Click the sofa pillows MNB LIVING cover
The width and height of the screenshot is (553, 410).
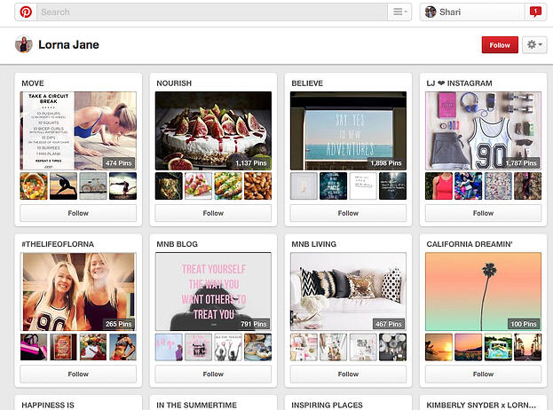[349, 292]
